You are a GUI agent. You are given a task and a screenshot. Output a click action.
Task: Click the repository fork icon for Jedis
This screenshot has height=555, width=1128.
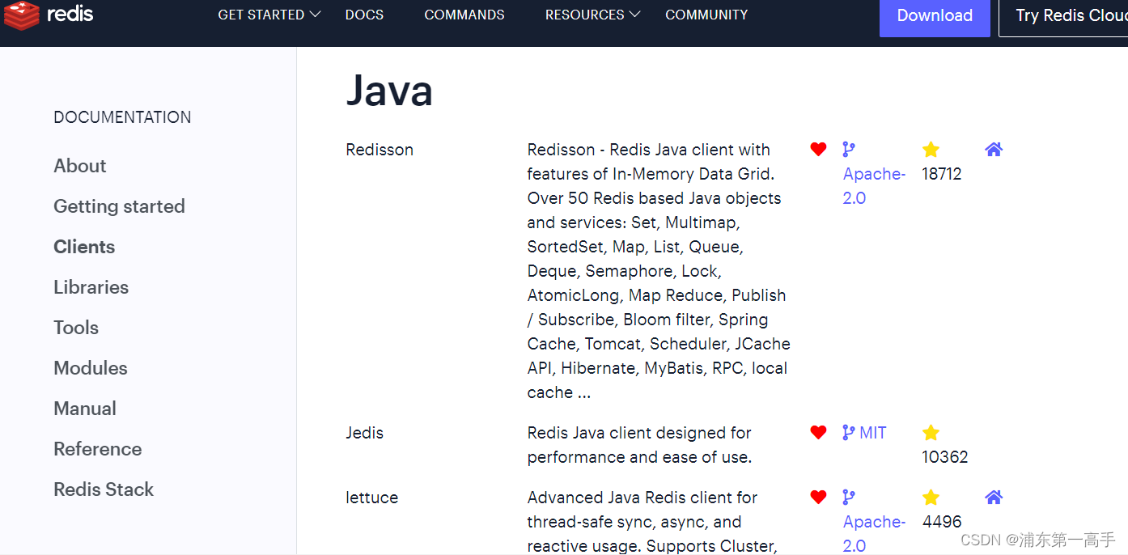click(848, 432)
